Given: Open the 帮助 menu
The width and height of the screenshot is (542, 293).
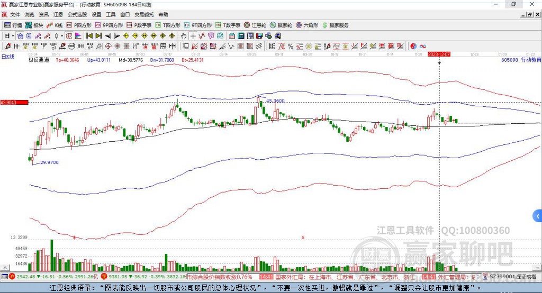Looking at the screenshot, I should click(x=163, y=14).
